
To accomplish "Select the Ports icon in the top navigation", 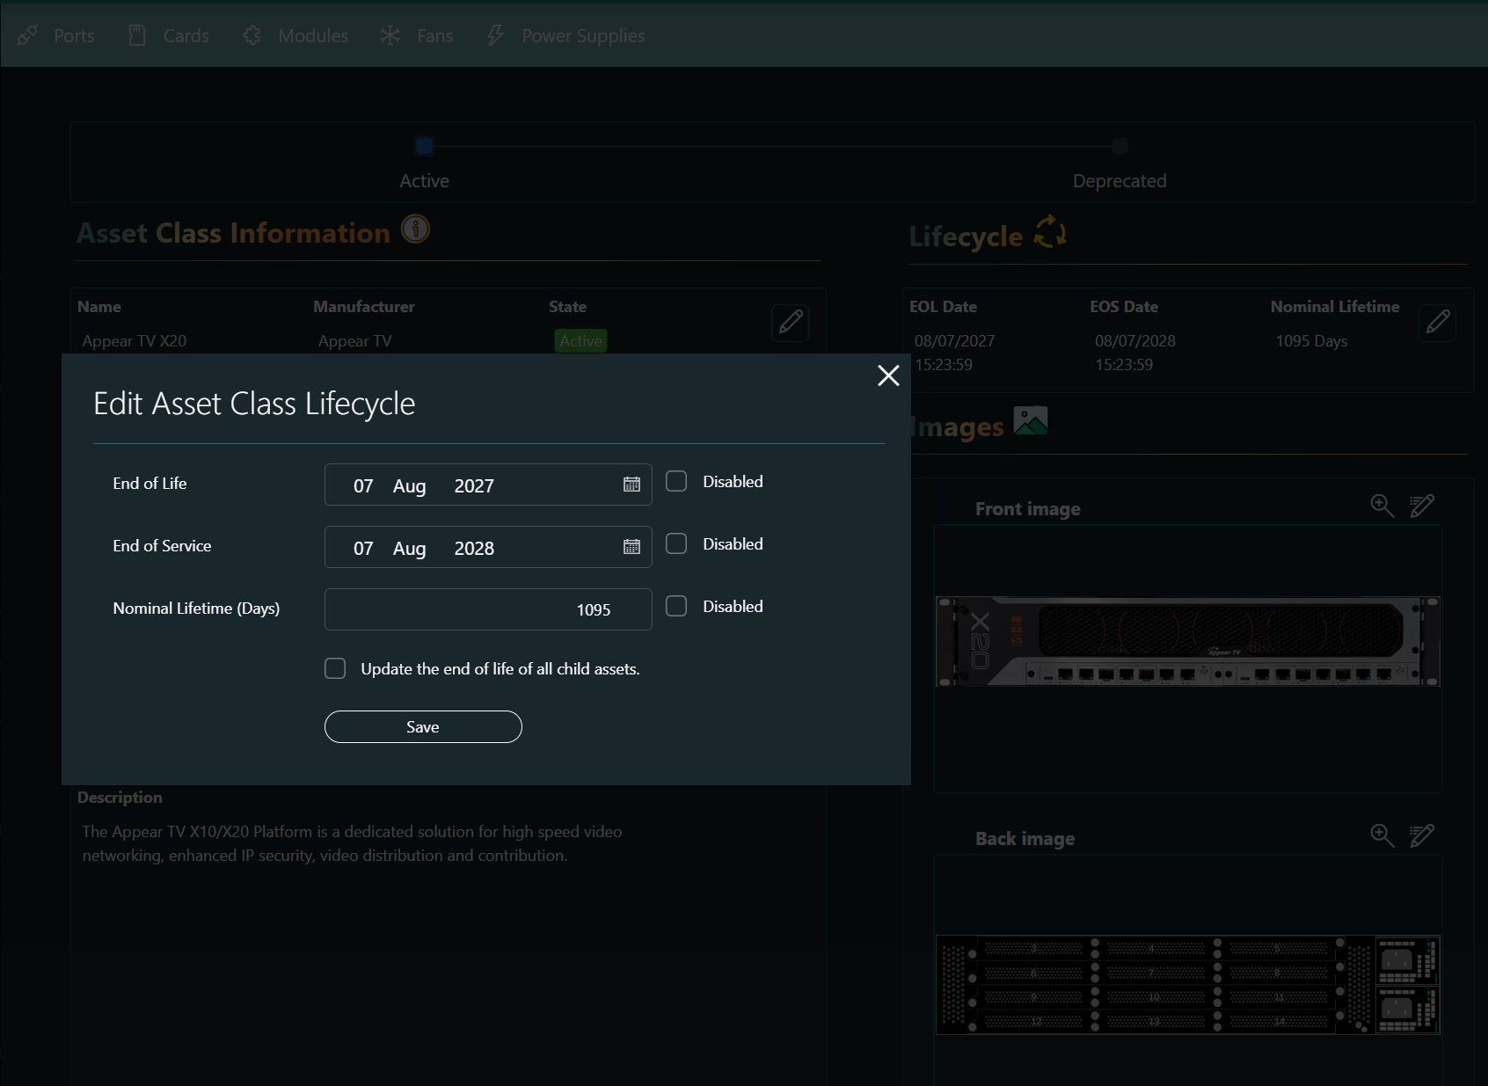I will [x=27, y=35].
